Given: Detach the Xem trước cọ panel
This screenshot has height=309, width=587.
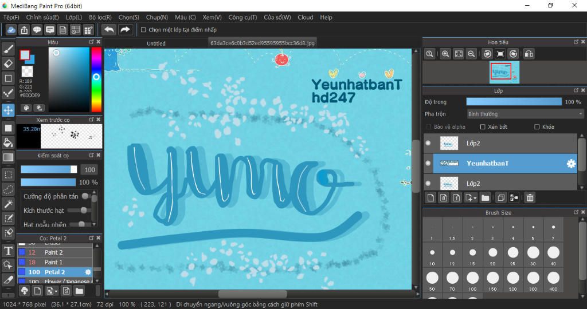Looking at the screenshot, I should (x=91, y=120).
